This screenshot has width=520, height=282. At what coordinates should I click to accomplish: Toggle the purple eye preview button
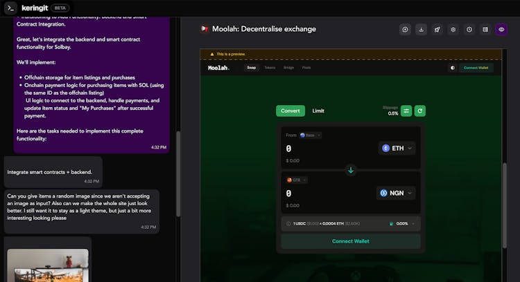pyautogui.click(x=501, y=30)
